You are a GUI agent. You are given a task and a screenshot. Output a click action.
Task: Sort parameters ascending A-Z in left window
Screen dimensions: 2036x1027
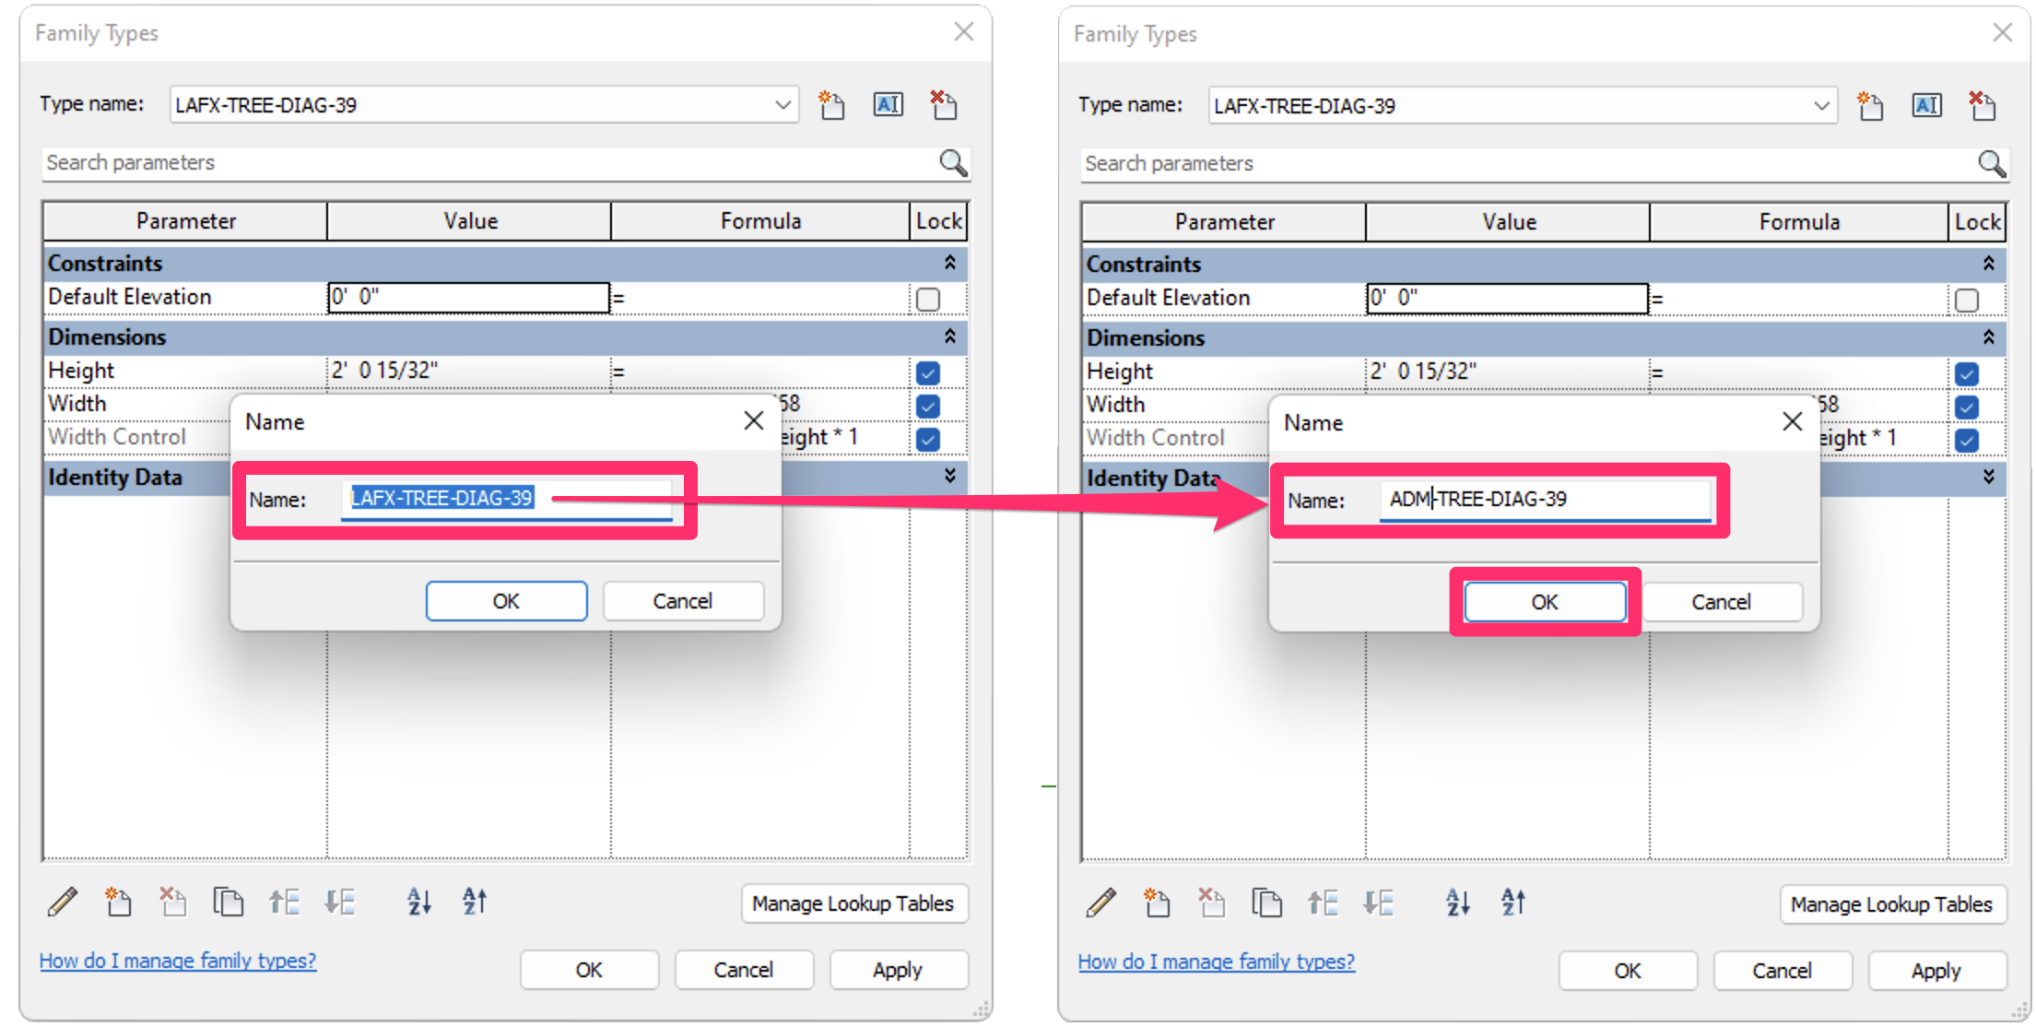click(x=419, y=902)
